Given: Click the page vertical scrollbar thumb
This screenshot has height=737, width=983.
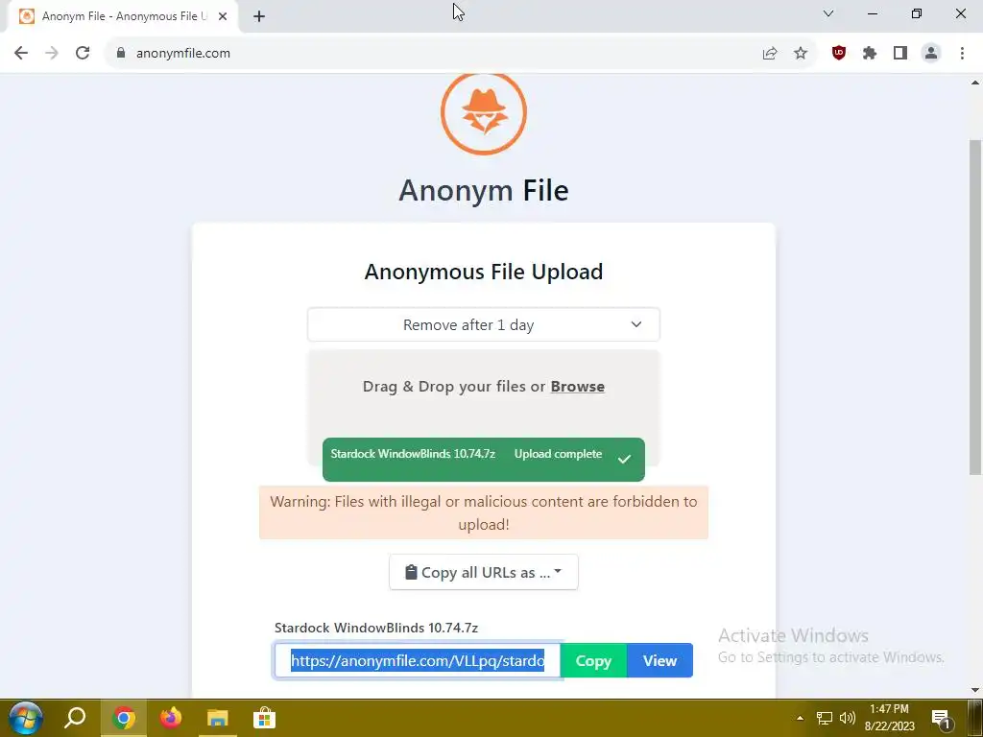Looking at the screenshot, I should (975, 307).
